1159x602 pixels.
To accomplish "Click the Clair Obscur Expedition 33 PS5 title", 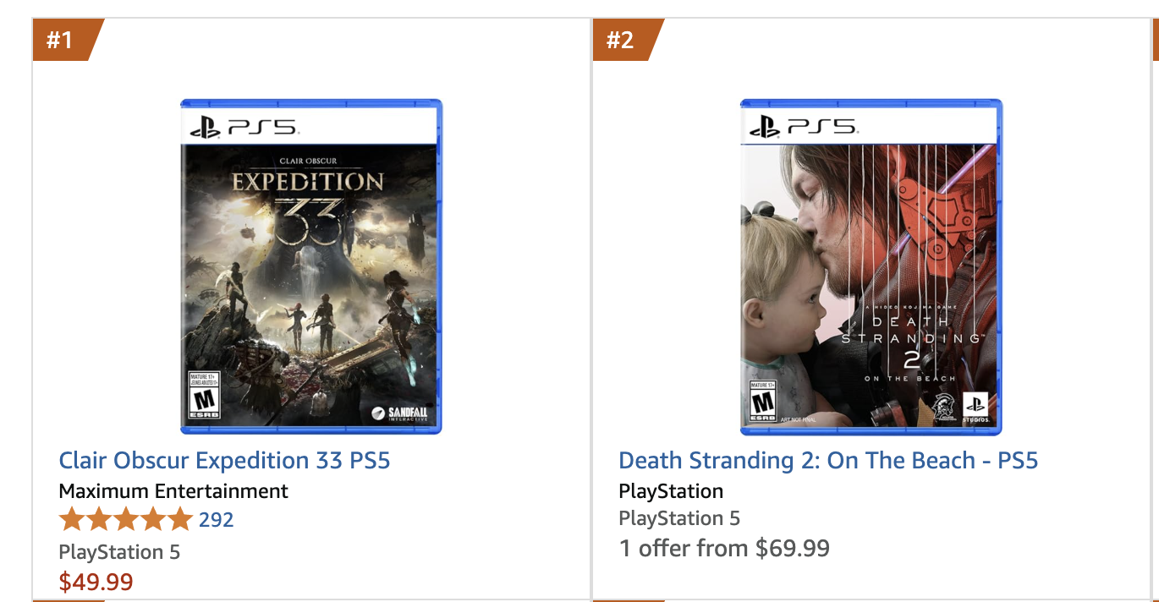I will pos(224,461).
